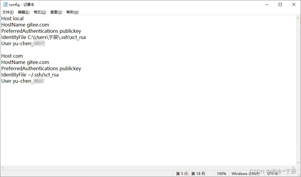The height and width of the screenshot is (177, 301).
Task: Click the second 'HostName gitee.com' line
Action: (25, 62)
